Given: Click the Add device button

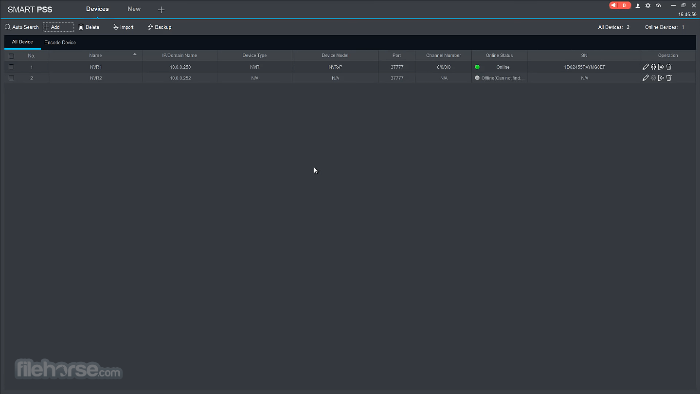Looking at the screenshot, I should click(58, 27).
